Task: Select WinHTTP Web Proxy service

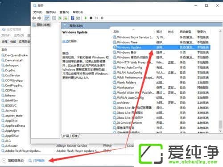Action: point(161,63)
